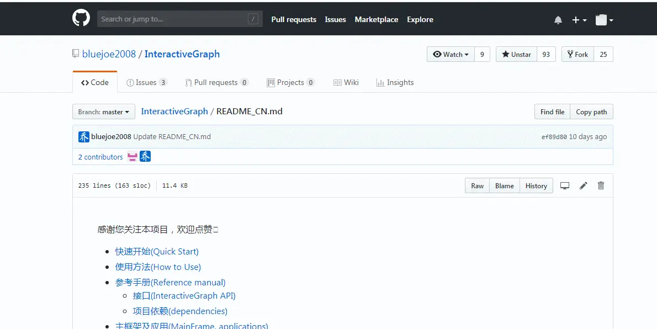Go to Pull requests in top navigation
The image size is (657, 329).
pyautogui.click(x=294, y=19)
